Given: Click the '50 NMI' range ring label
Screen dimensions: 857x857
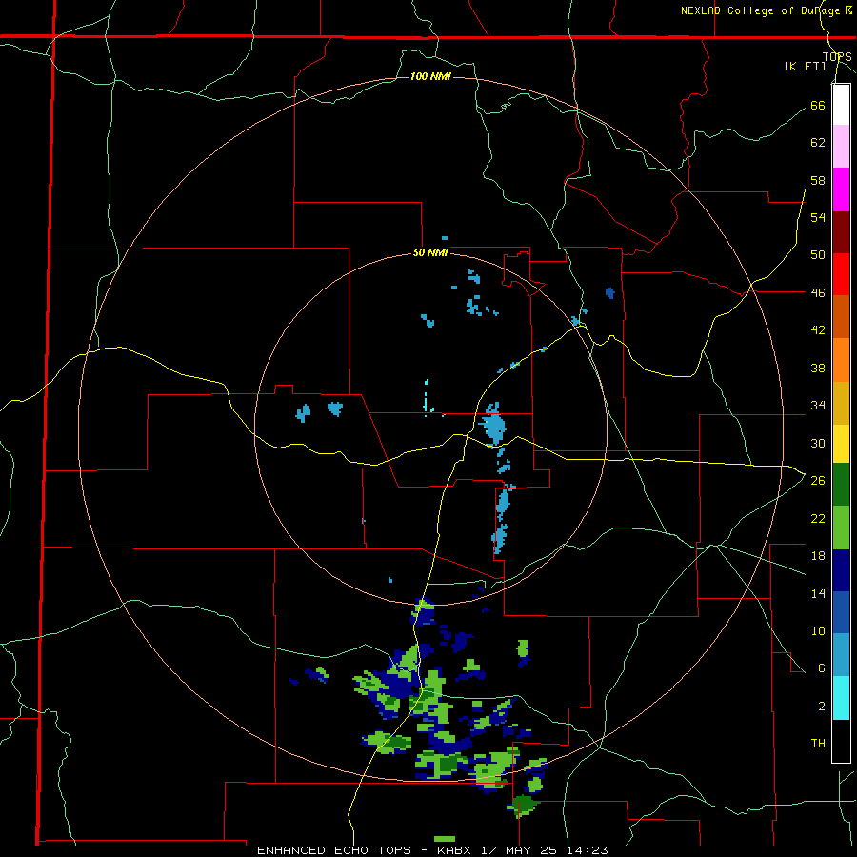Looking at the screenshot, I should [x=430, y=252].
